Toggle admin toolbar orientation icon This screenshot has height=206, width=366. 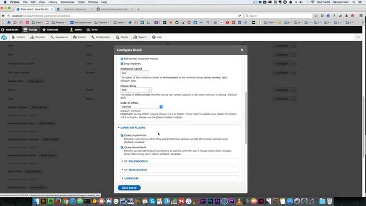[359, 37]
